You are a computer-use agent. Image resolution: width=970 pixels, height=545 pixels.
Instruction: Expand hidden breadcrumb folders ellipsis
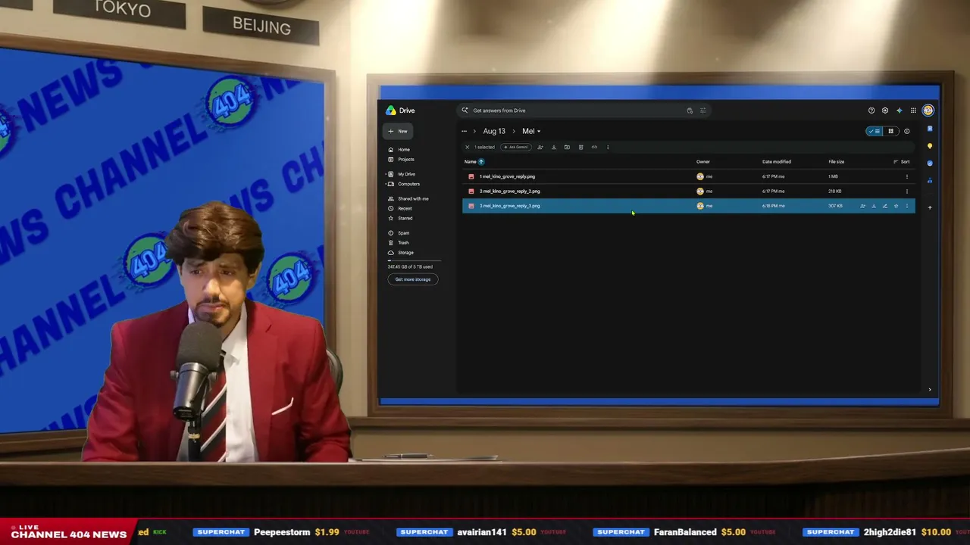click(x=464, y=132)
